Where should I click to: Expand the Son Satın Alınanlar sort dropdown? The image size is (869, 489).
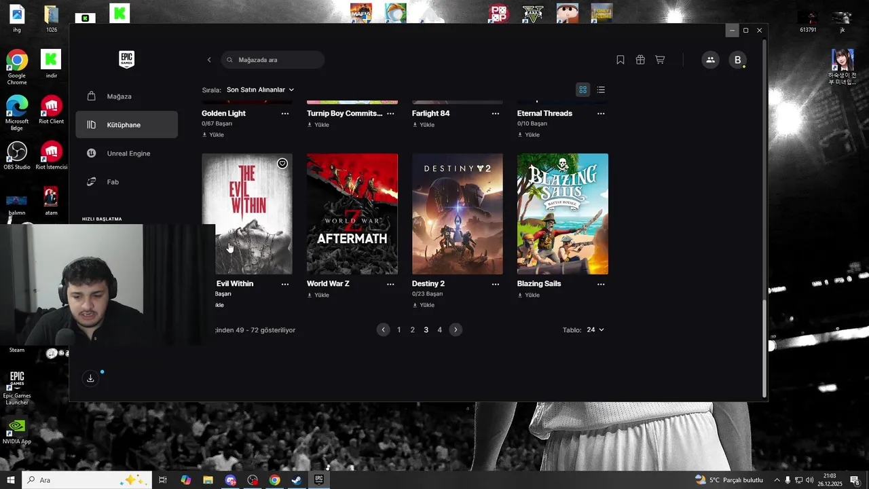[260, 90]
